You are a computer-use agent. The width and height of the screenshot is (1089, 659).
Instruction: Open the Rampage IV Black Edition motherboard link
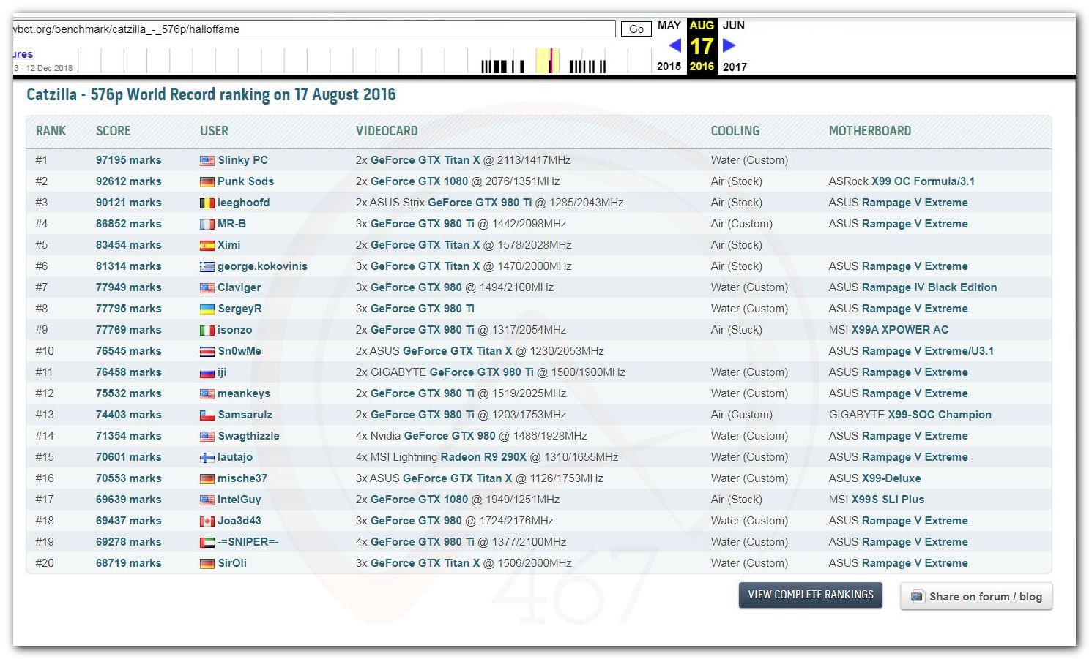(x=929, y=287)
